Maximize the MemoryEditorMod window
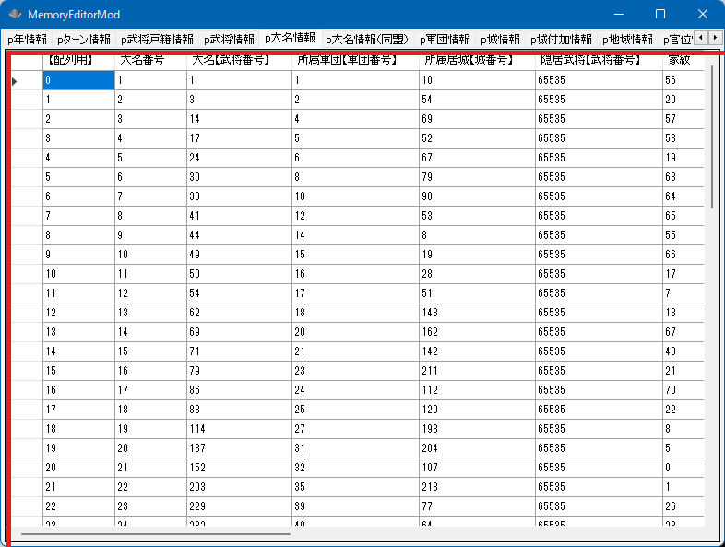This screenshot has width=725, height=547. (x=660, y=15)
